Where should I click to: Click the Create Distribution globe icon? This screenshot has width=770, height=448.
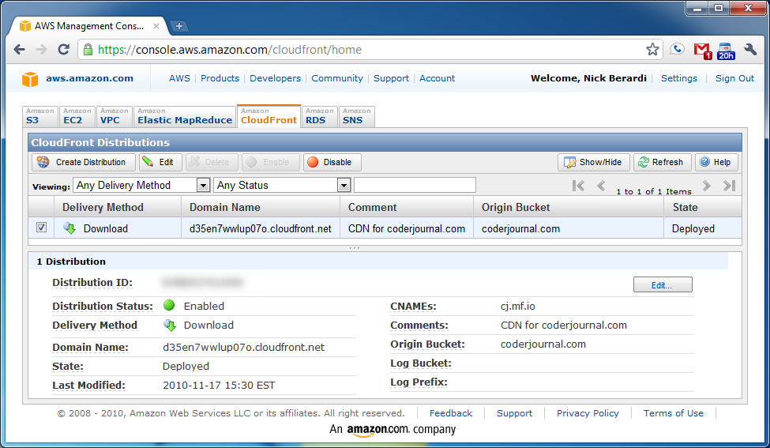(43, 162)
